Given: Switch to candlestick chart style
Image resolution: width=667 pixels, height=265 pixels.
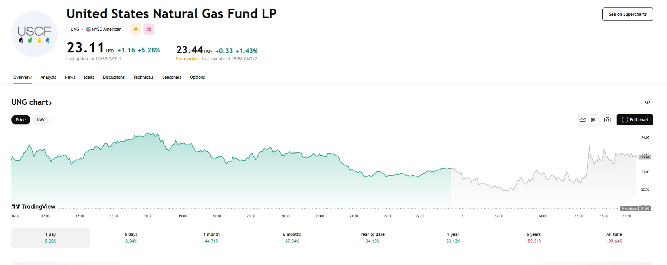Looking at the screenshot, I should click(593, 120).
